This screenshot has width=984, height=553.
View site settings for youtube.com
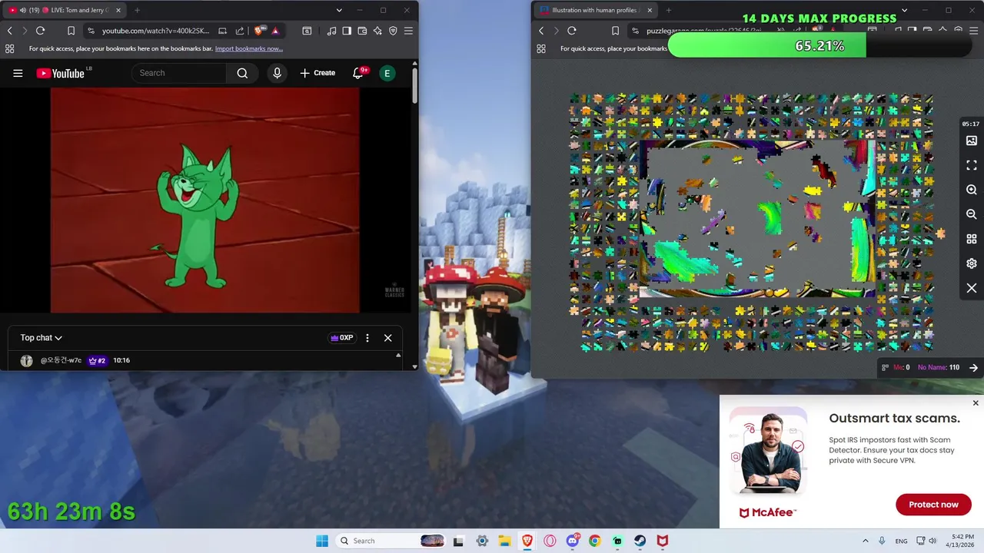(91, 31)
